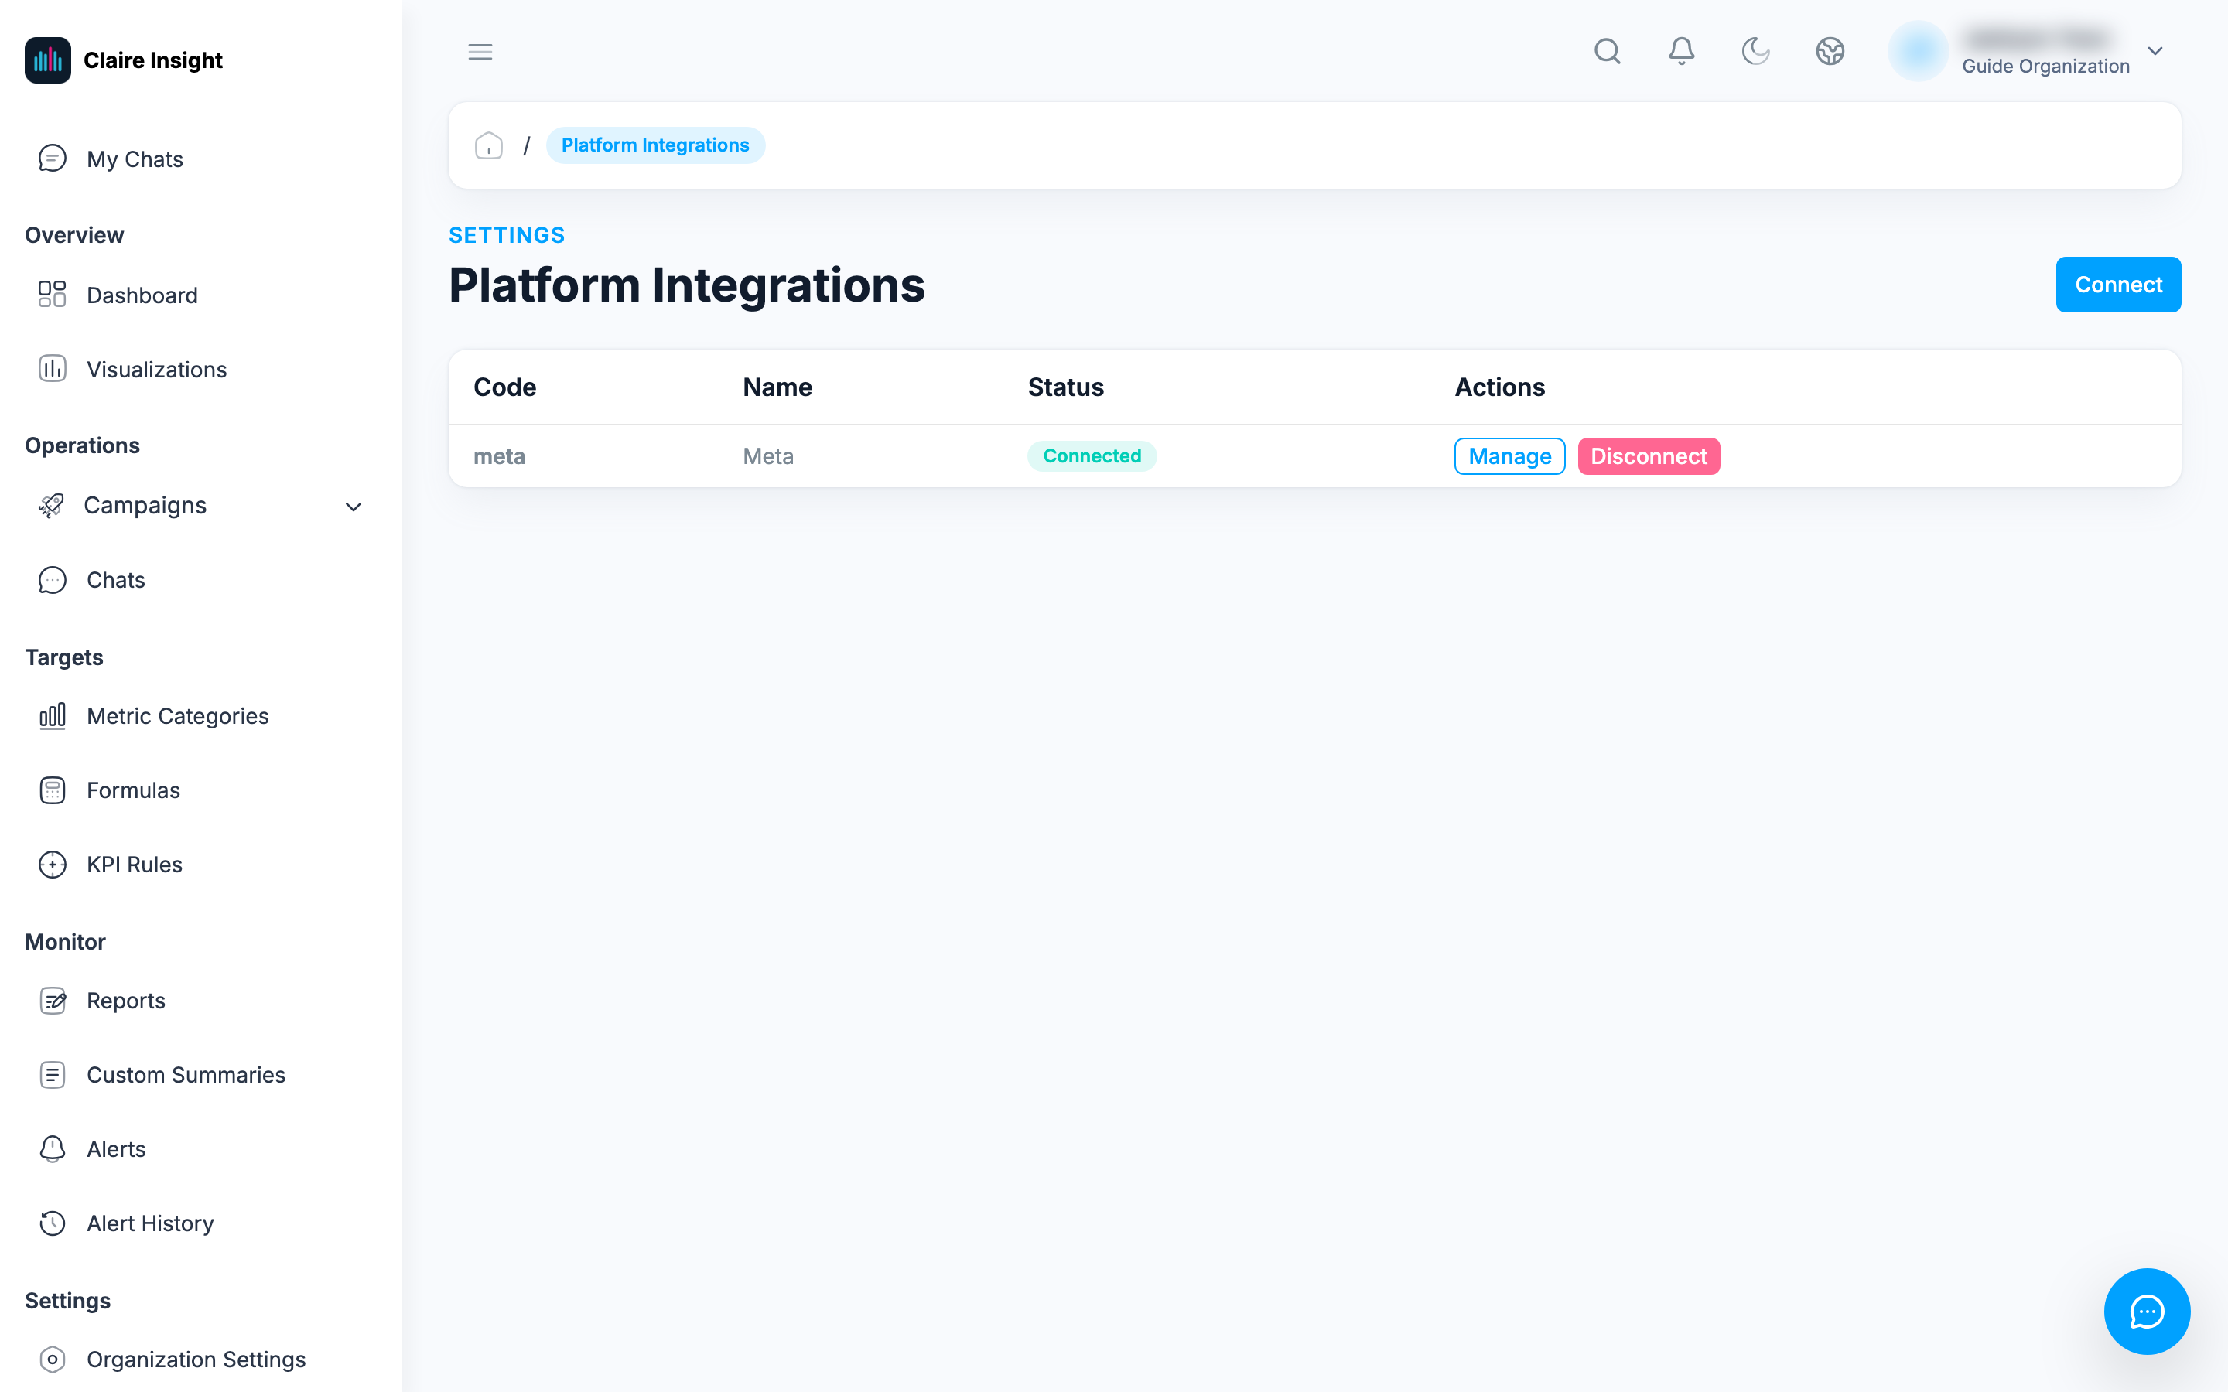The width and height of the screenshot is (2228, 1392).
Task: Click the Code column header
Action: pyautogui.click(x=504, y=387)
